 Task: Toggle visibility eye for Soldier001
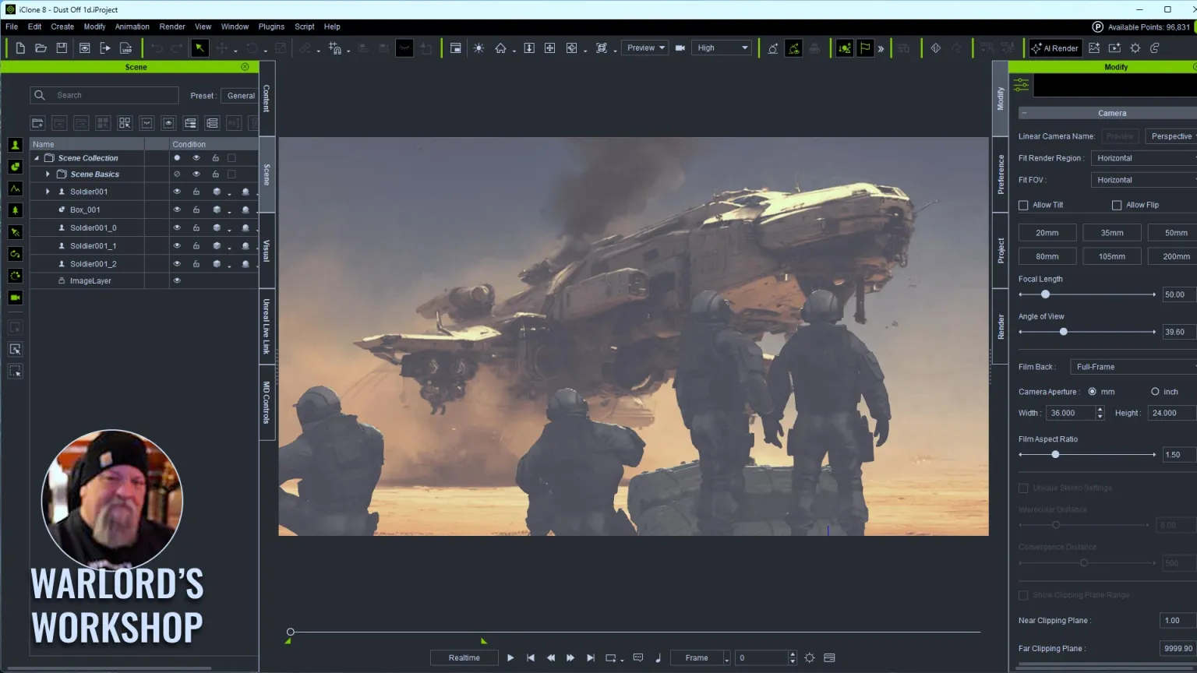tap(177, 192)
